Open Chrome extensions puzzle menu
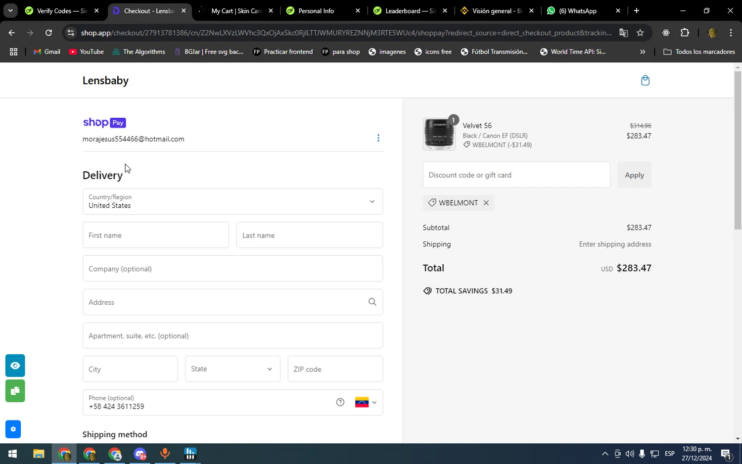 685,33
